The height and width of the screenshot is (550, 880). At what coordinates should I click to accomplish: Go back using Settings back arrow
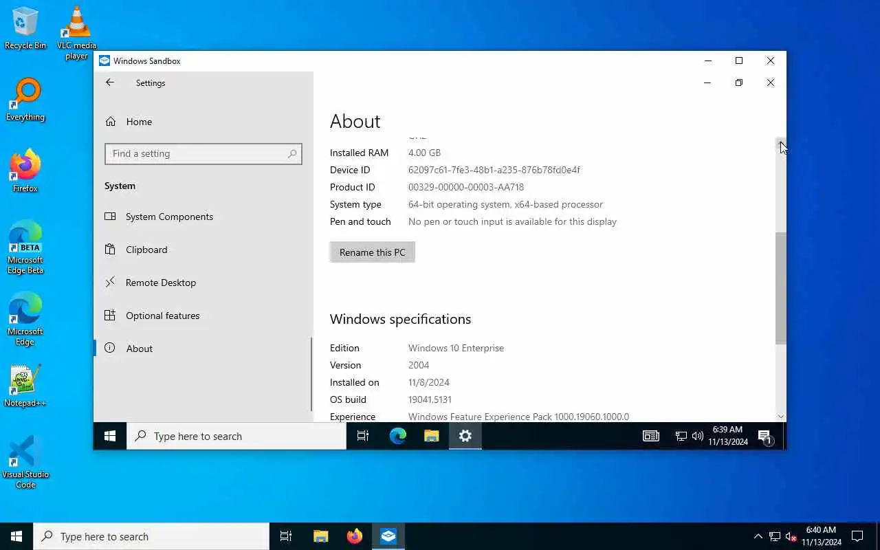110,82
